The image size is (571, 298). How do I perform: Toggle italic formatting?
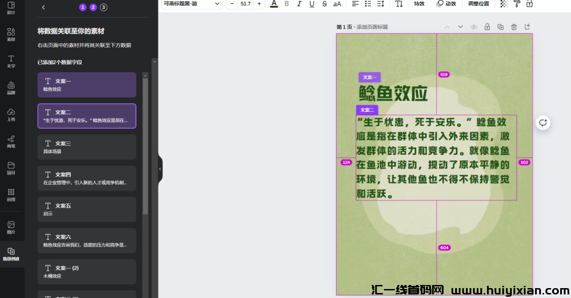(299, 4)
